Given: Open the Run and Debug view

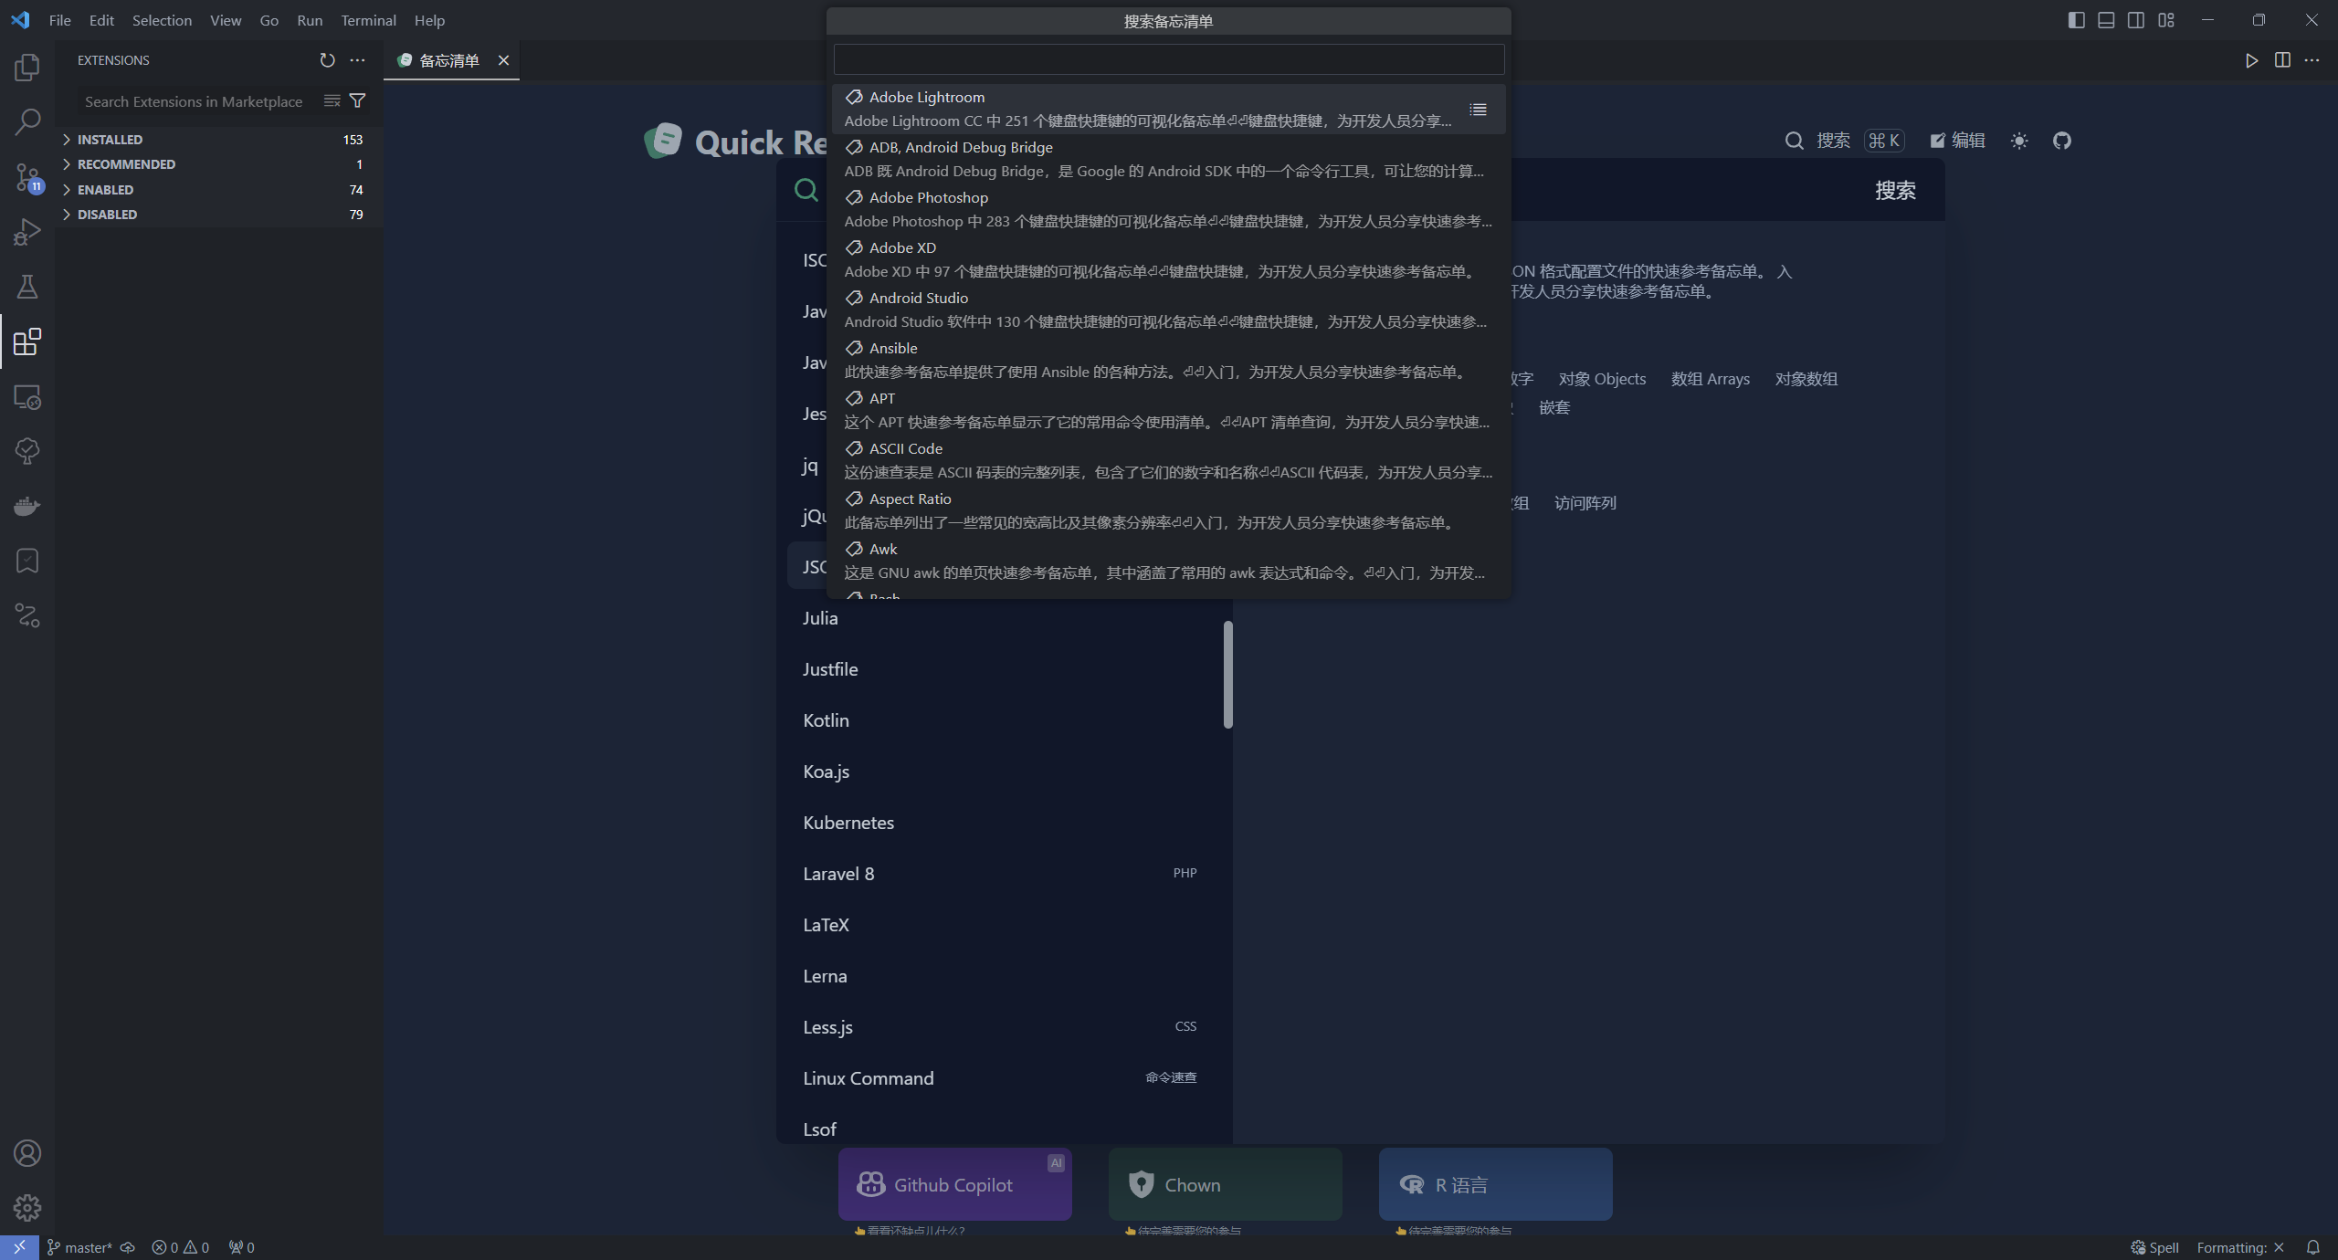Looking at the screenshot, I should 27,231.
